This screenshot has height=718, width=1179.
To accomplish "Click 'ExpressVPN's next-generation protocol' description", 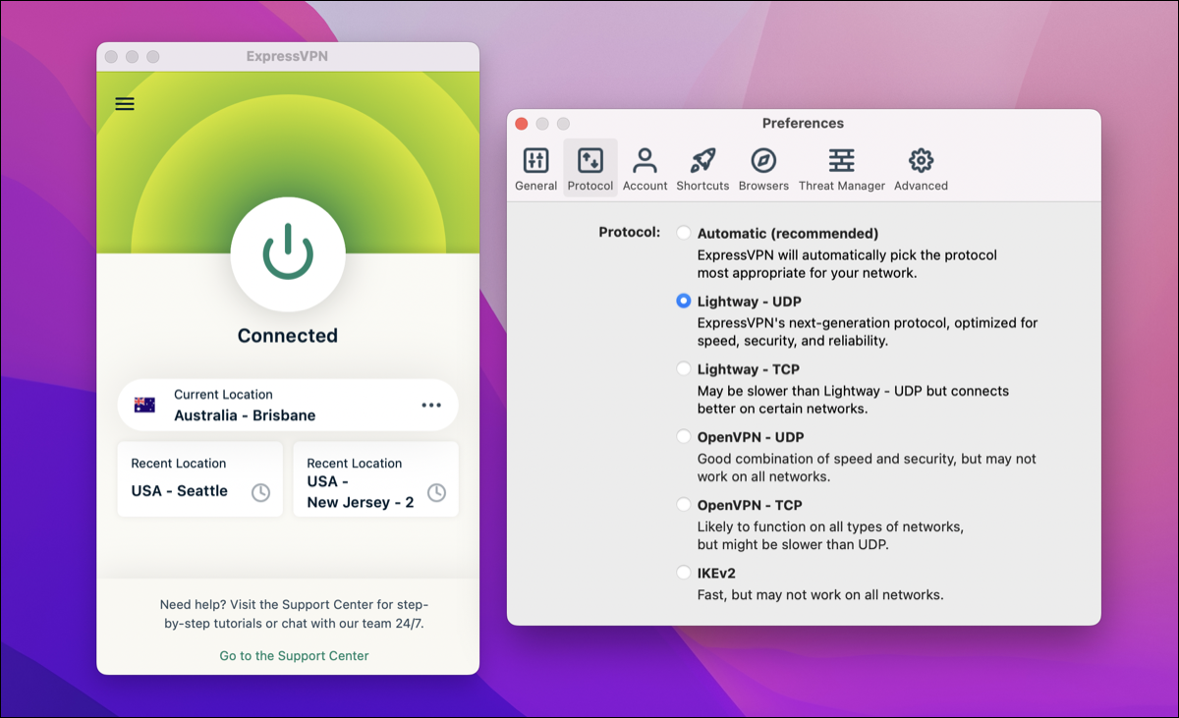I will click(868, 332).
